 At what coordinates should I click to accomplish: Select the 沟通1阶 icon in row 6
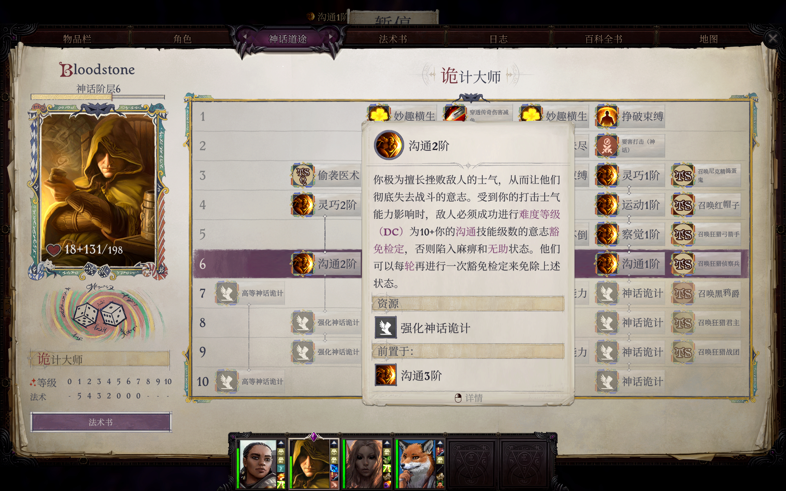607,264
